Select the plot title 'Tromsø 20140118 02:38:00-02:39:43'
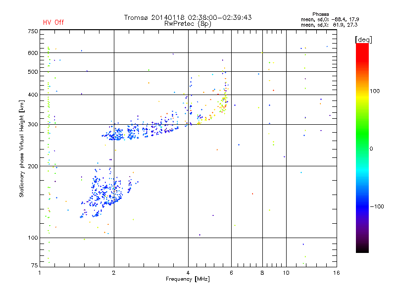This screenshot has width=396, height=297. [x=188, y=17]
